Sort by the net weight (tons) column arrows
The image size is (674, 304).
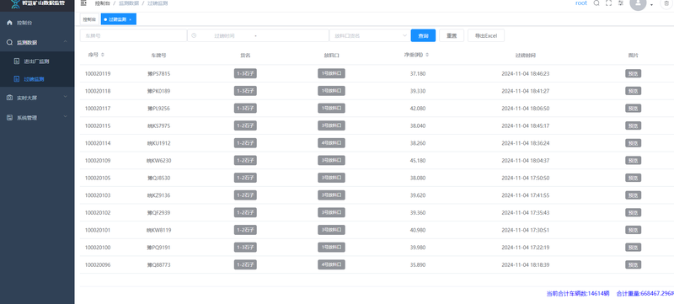pyautogui.click(x=427, y=55)
